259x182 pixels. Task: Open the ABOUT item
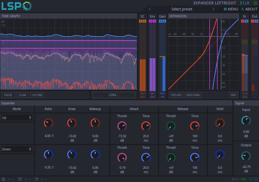pyautogui.click(x=249, y=9)
